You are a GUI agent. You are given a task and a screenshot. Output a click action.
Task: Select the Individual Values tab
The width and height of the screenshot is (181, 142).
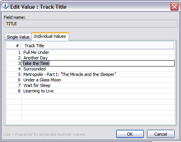pos(50,36)
